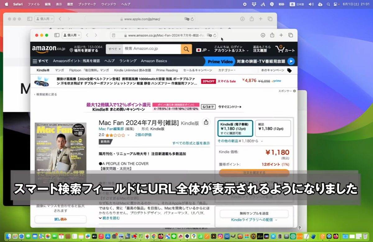Select the Kindle版 (電子書籍) format option
373x242 pixels.
[x=235, y=128]
